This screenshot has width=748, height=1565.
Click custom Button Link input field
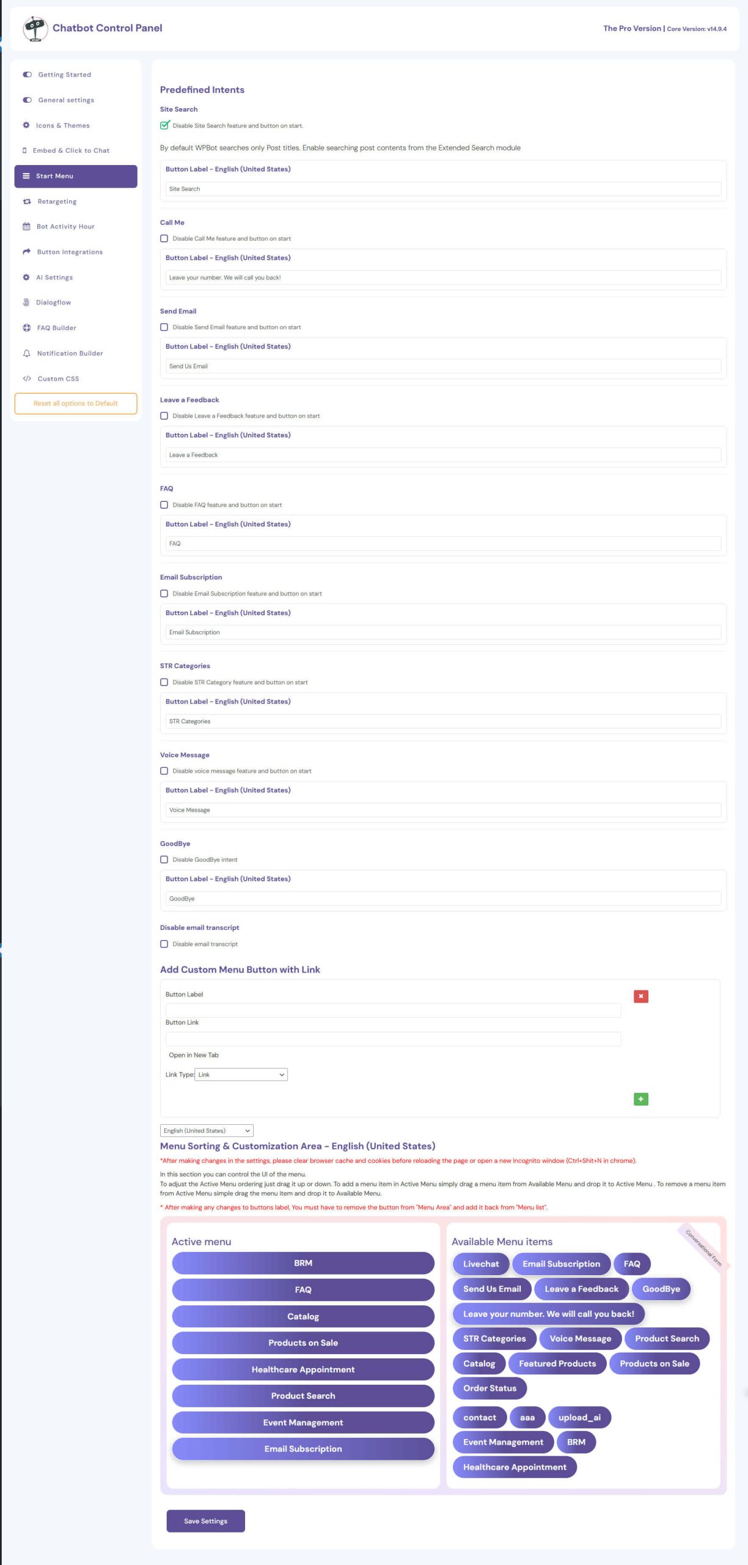[393, 1039]
